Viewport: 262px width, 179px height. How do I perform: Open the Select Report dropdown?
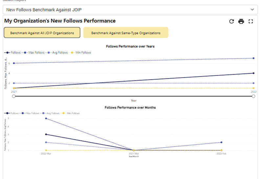[x=130, y=10]
